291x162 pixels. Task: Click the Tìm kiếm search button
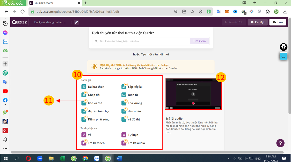point(199,41)
